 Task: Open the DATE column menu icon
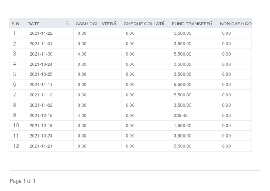point(67,24)
